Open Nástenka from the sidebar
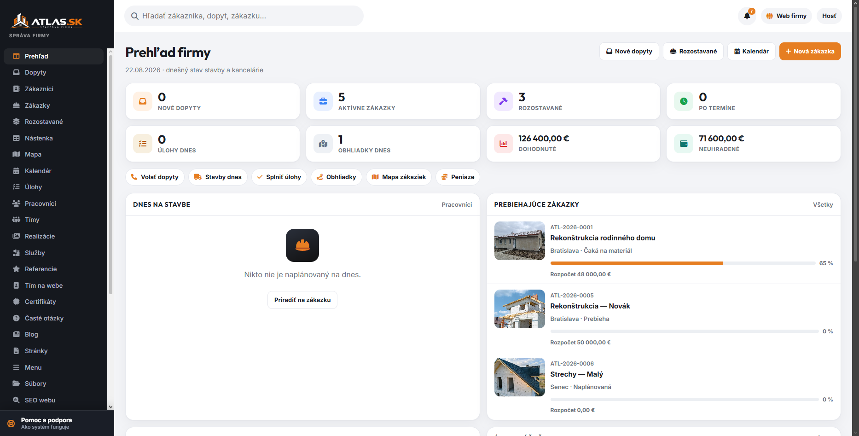This screenshot has height=436, width=859. (53, 138)
